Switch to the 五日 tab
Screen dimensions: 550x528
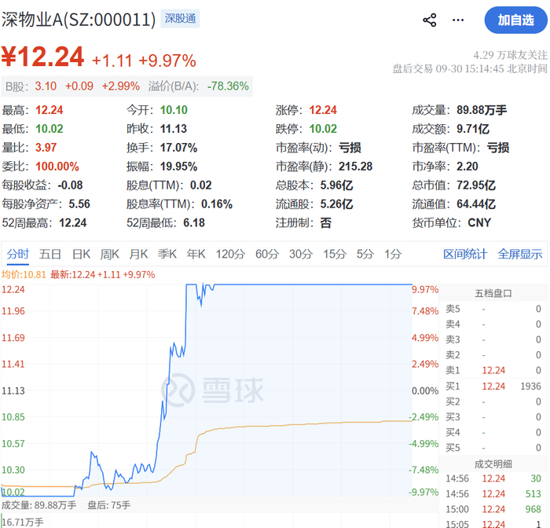tap(50, 254)
